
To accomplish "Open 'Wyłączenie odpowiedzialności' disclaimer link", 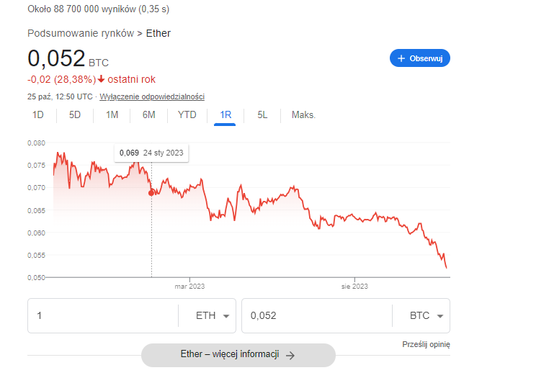I will 152,96.
